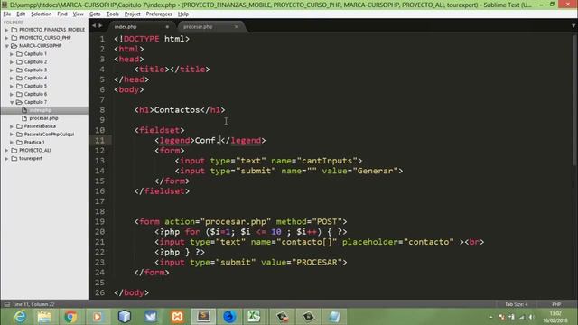Click the unsaved dot on index.php tab
578x325 pixels.
(167, 27)
